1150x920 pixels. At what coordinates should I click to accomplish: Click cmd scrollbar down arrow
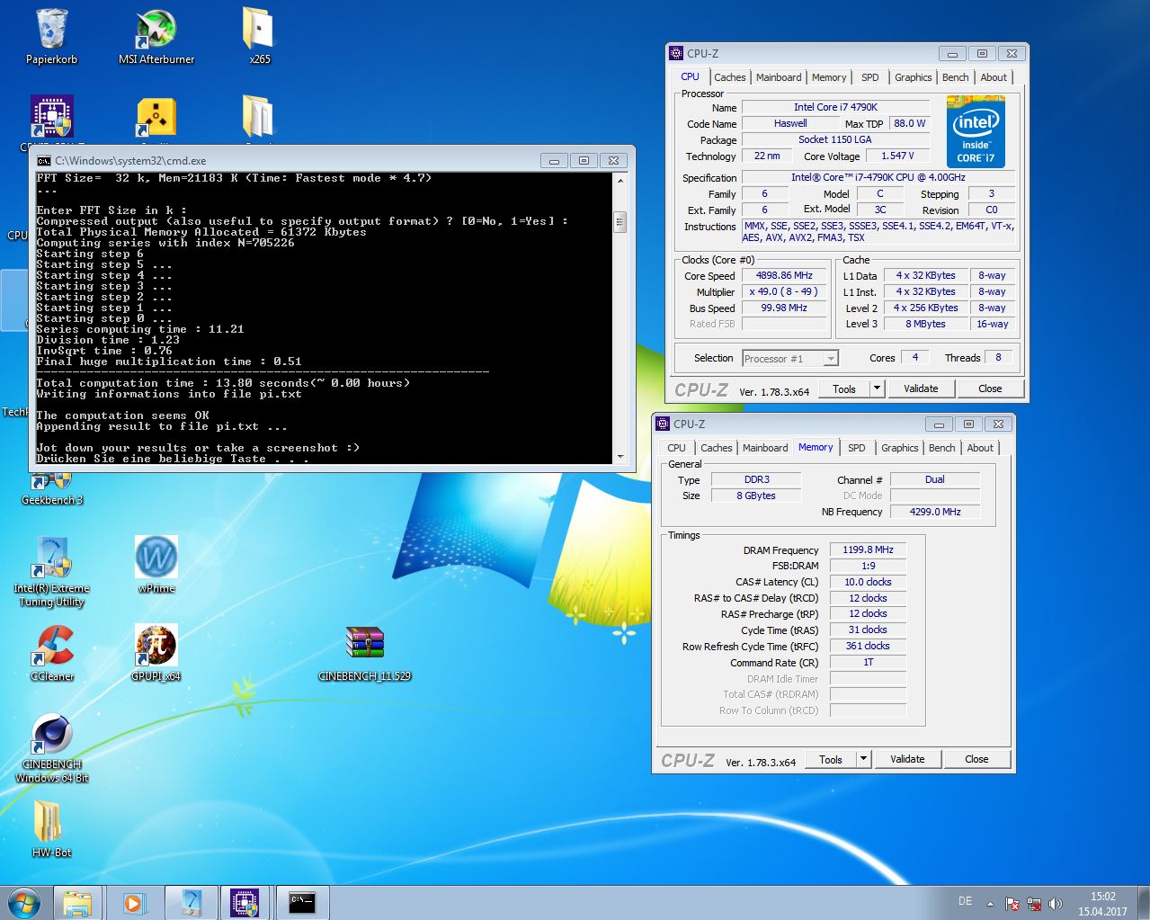[x=620, y=457]
